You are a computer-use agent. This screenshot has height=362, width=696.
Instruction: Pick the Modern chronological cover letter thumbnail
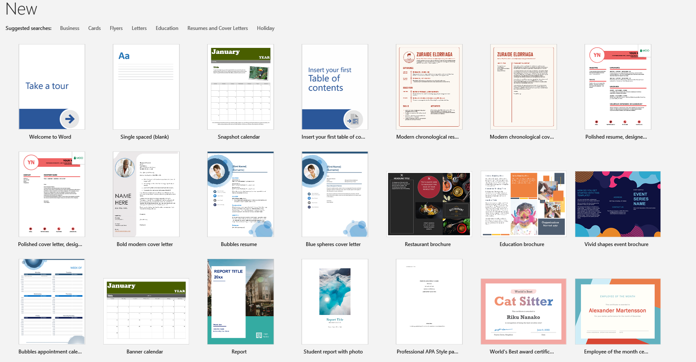point(524,87)
